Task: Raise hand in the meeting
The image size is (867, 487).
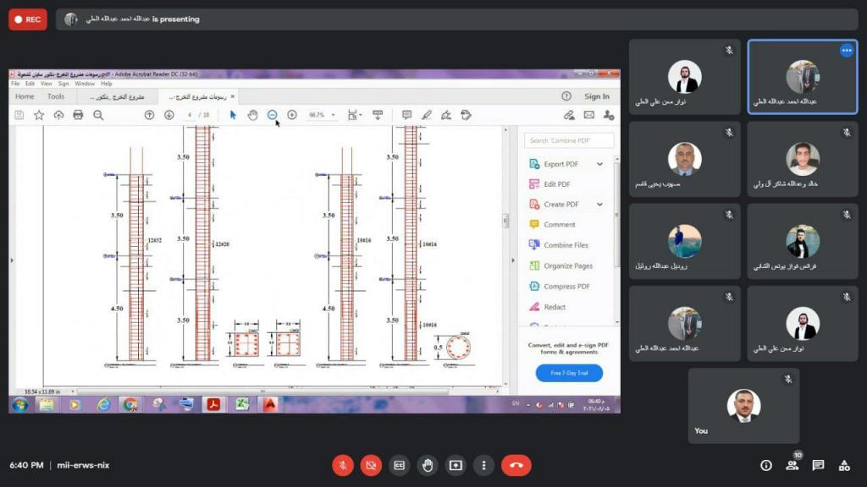Action: [x=428, y=465]
